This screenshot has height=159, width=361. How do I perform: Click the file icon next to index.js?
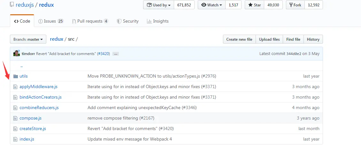coord(15,139)
